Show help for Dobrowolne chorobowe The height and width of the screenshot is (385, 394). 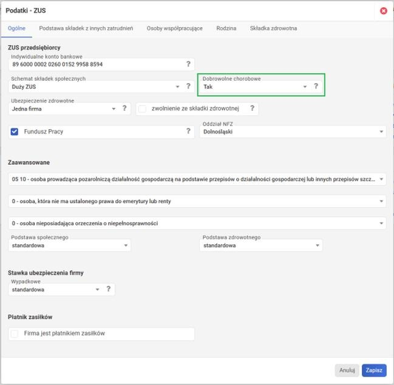click(316, 86)
